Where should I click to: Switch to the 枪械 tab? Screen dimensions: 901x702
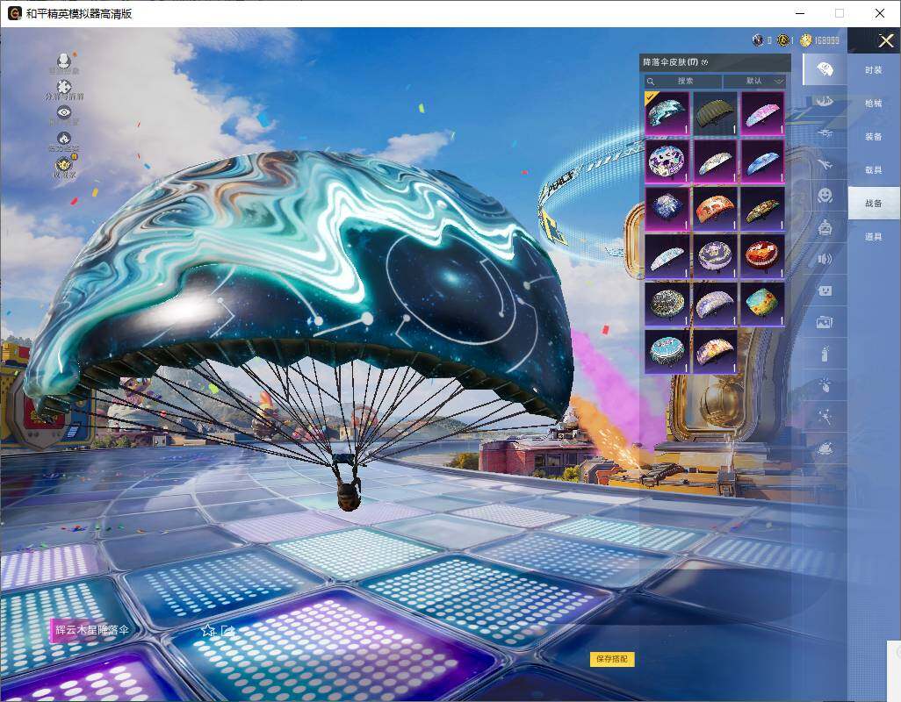(874, 104)
